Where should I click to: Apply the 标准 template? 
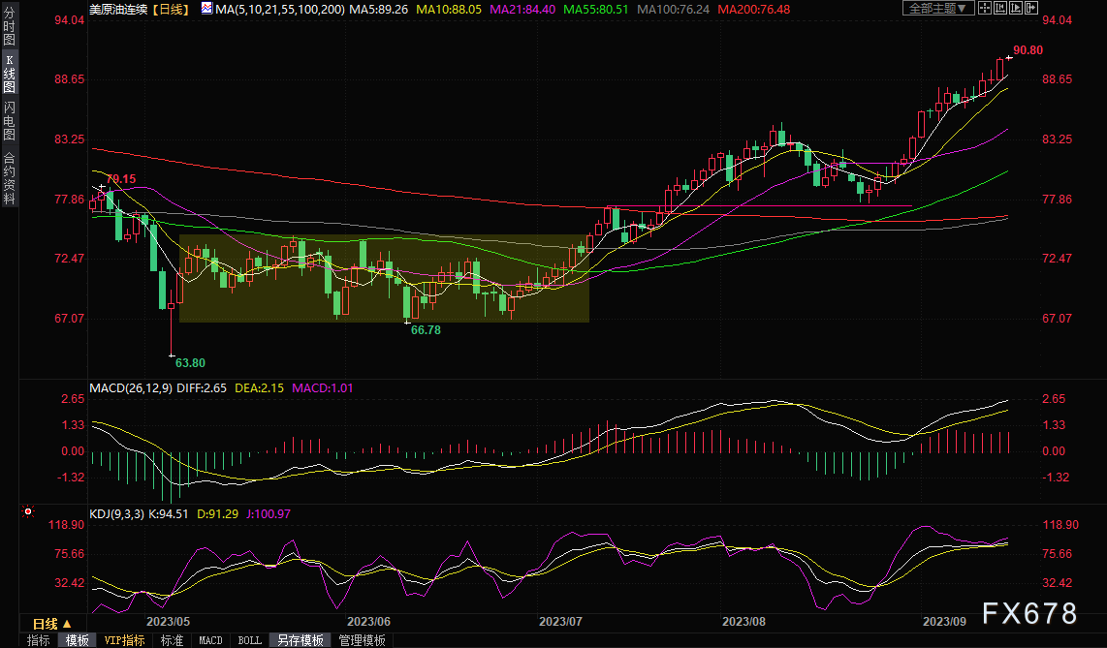(172, 640)
